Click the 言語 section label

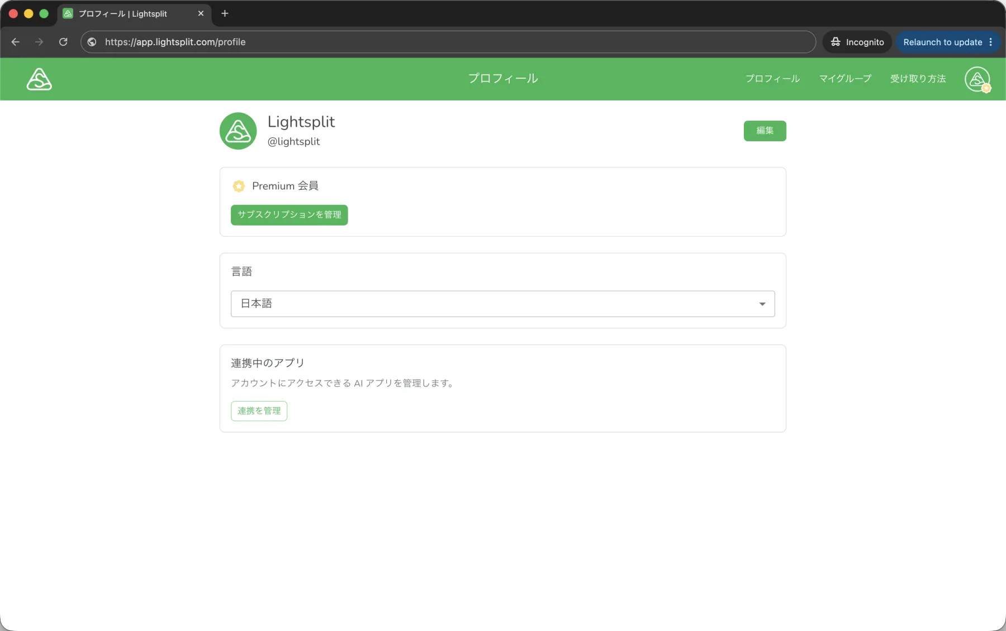(241, 271)
